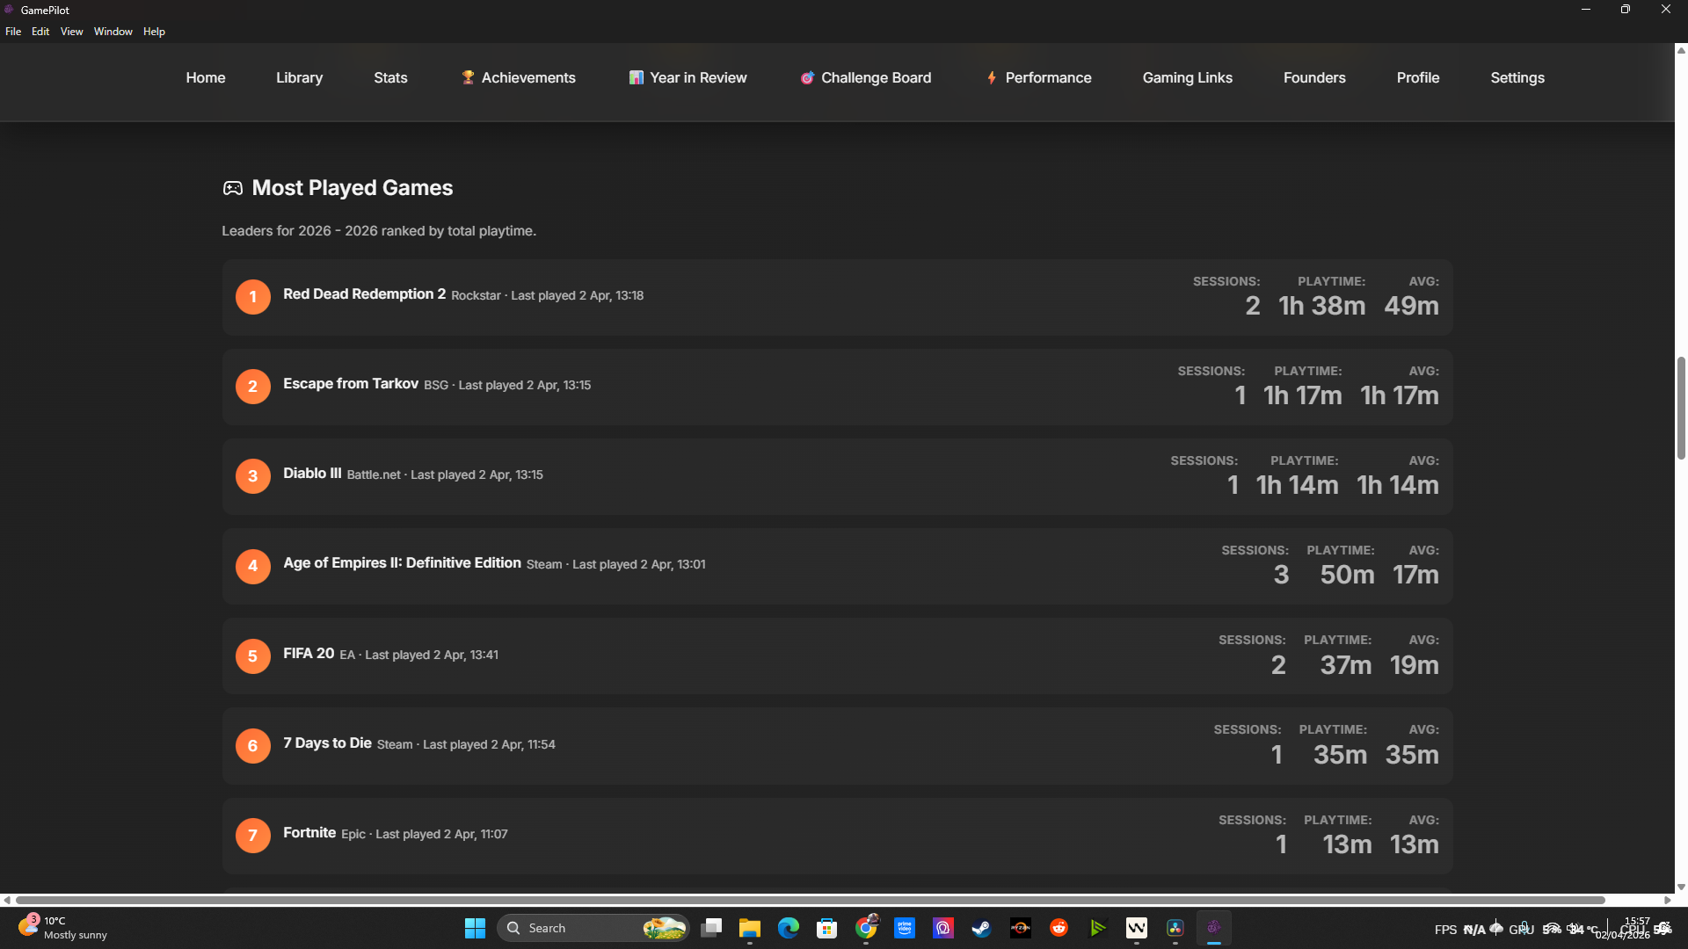Click the vertical scrollbar thumb
1688x949 pixels.
click(1681, 408)
